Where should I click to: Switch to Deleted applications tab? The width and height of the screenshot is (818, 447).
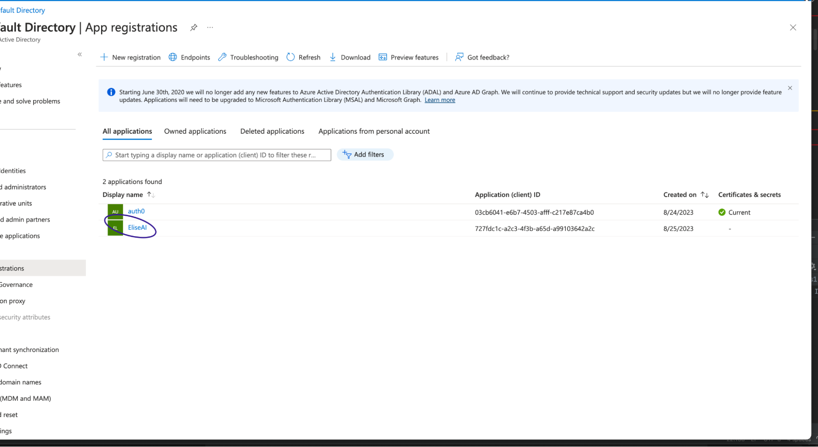coord(272,131)
